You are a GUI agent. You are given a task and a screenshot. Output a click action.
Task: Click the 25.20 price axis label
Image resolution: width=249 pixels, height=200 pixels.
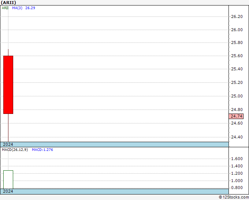237,82
